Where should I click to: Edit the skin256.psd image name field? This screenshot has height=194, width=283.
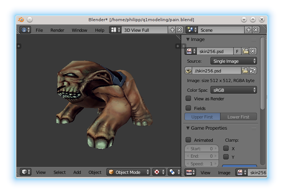[215, 51]
